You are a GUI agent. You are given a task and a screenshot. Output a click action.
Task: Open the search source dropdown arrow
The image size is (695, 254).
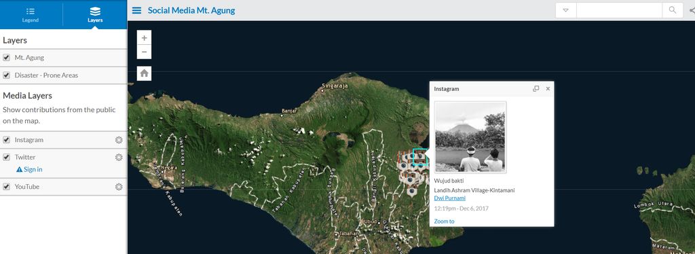(x=565, y=10)
